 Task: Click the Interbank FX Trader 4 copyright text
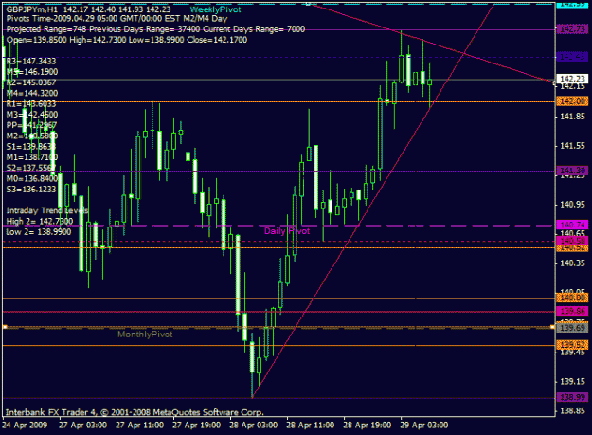(135, 412)
